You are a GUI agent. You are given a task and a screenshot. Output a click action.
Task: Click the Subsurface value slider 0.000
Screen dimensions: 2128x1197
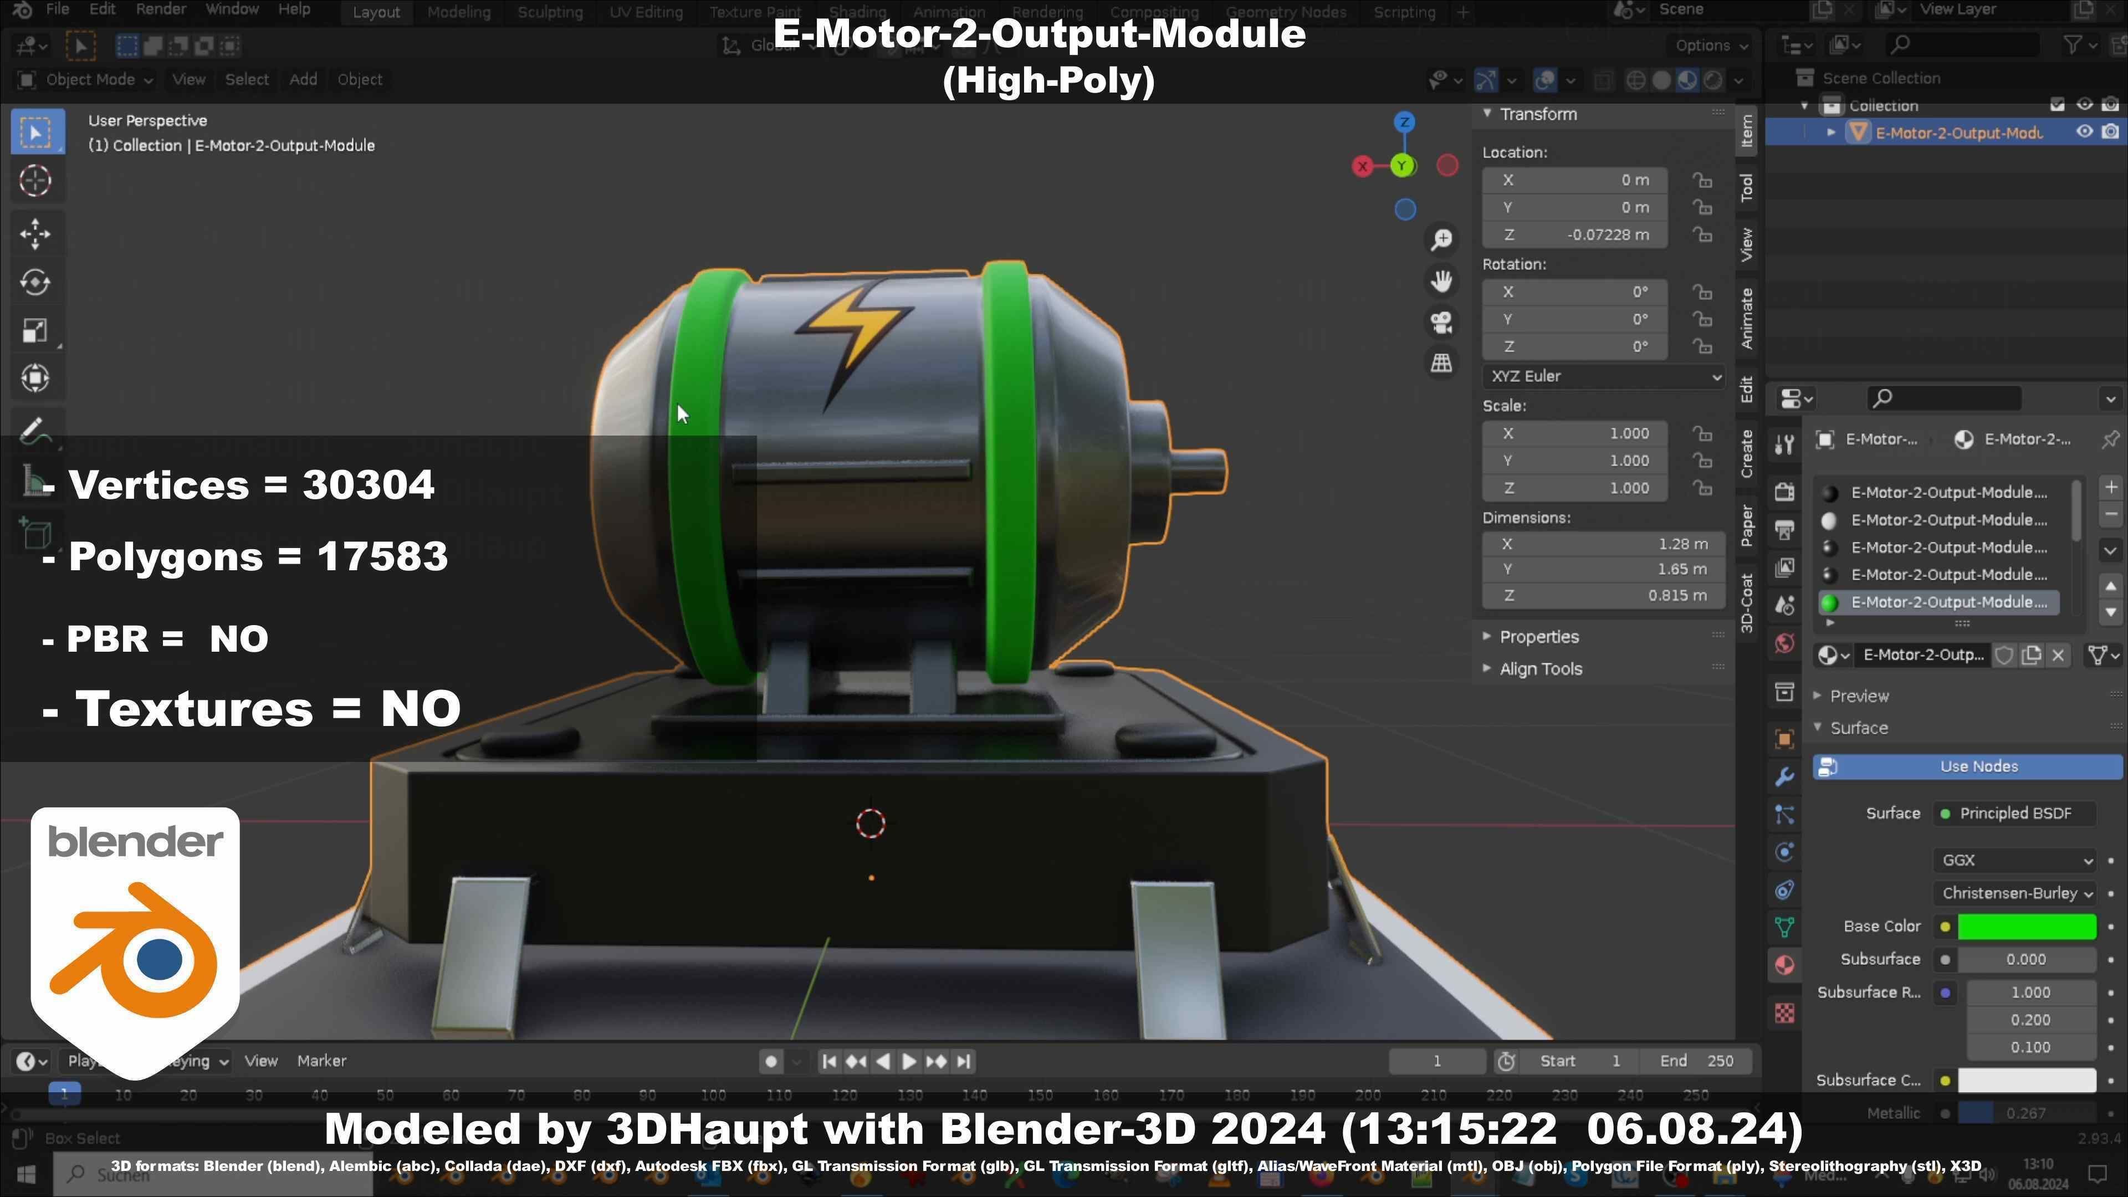pos(2027,960)
